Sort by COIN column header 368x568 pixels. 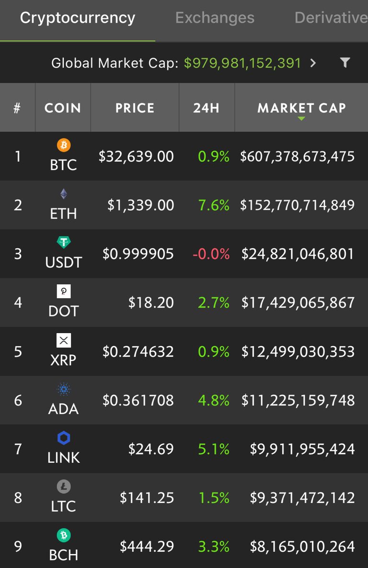pos(63,107)
